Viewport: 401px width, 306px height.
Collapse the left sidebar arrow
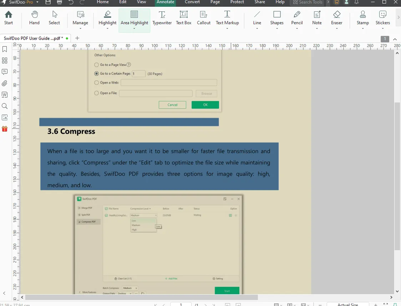point(4,293)
